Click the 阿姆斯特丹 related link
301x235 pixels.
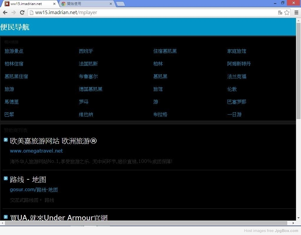[239, 64]
